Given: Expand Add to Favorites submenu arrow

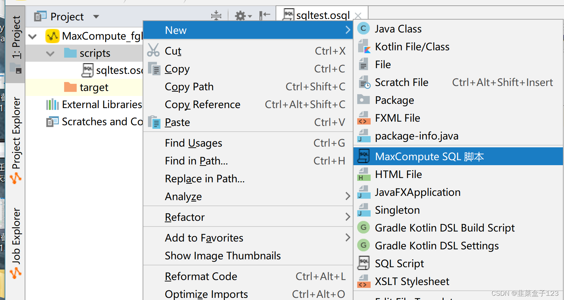Looking at the screenshot, I should click(x=348, y=238).
